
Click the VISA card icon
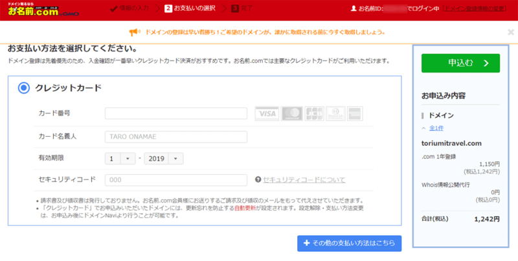pos(267,113)
